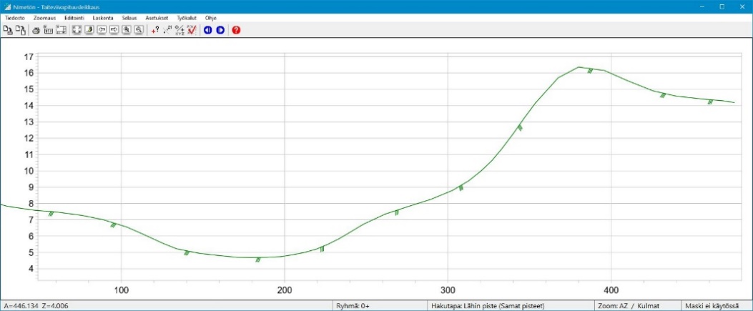Click the red checkmark toolbar icon
The image size is (753, 311).
[192, 30]
